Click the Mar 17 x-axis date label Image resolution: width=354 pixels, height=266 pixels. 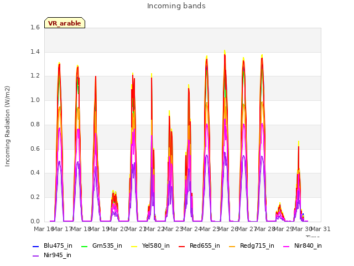click(x=63, y=229)
